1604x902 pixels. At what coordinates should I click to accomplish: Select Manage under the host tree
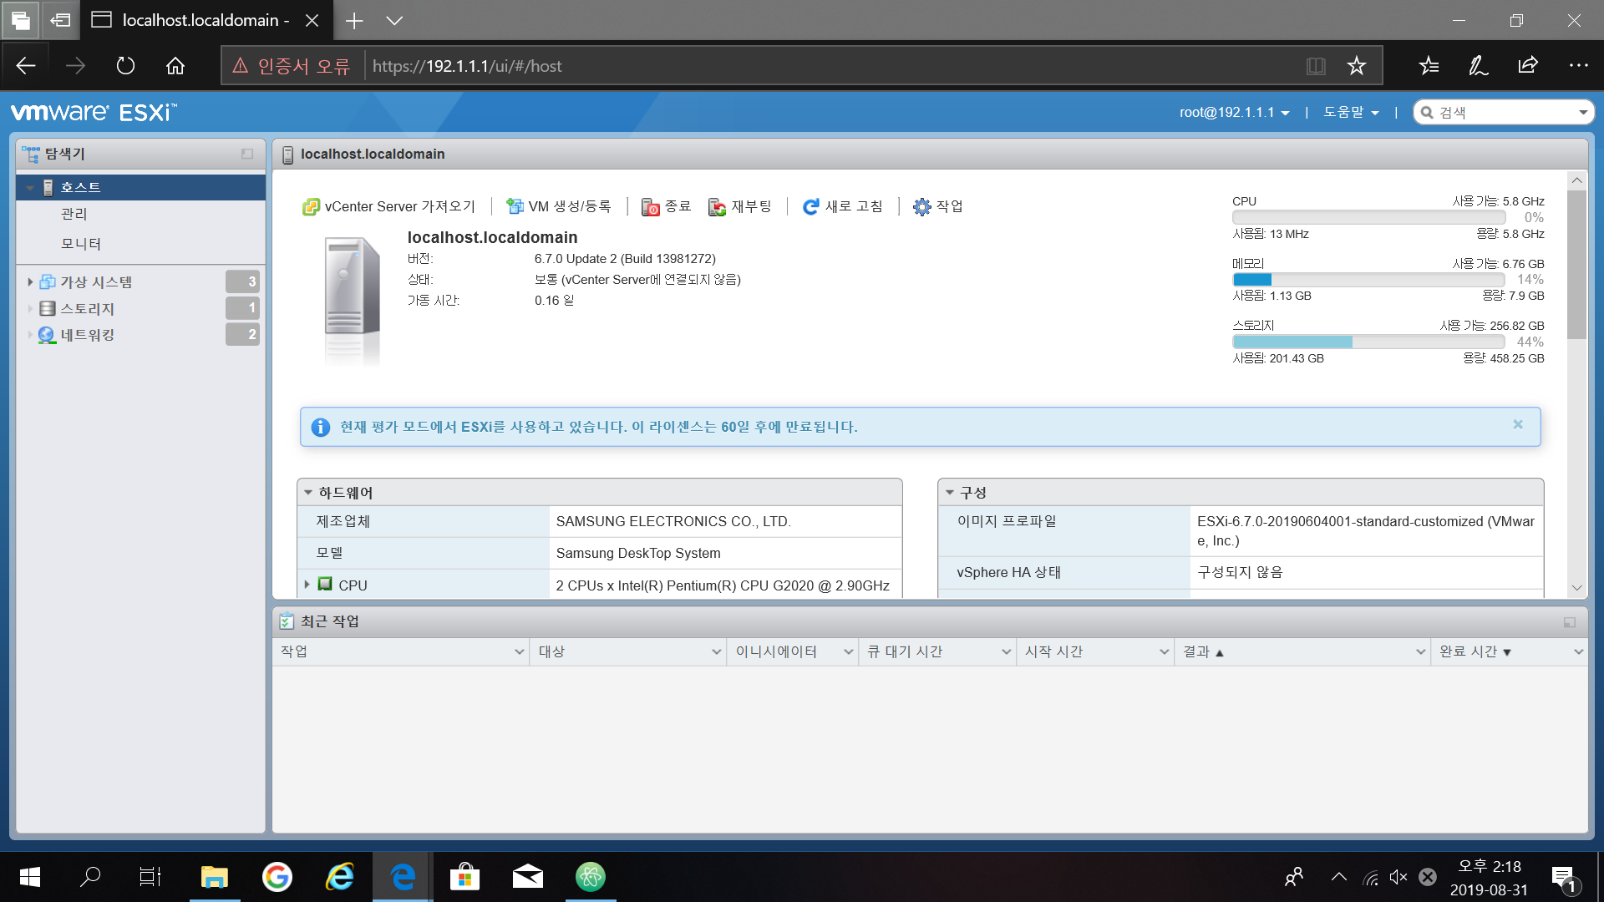[x=74, y=215]
